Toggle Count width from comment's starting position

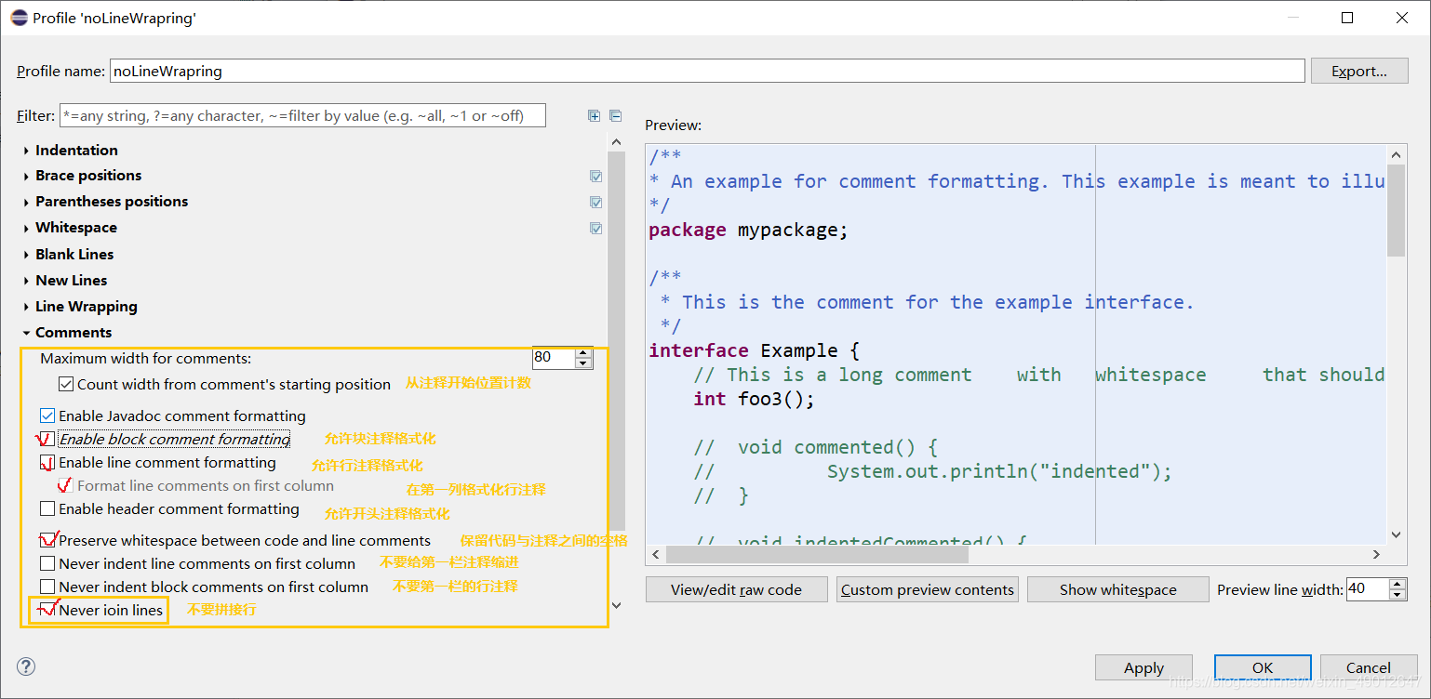[66, 384]
